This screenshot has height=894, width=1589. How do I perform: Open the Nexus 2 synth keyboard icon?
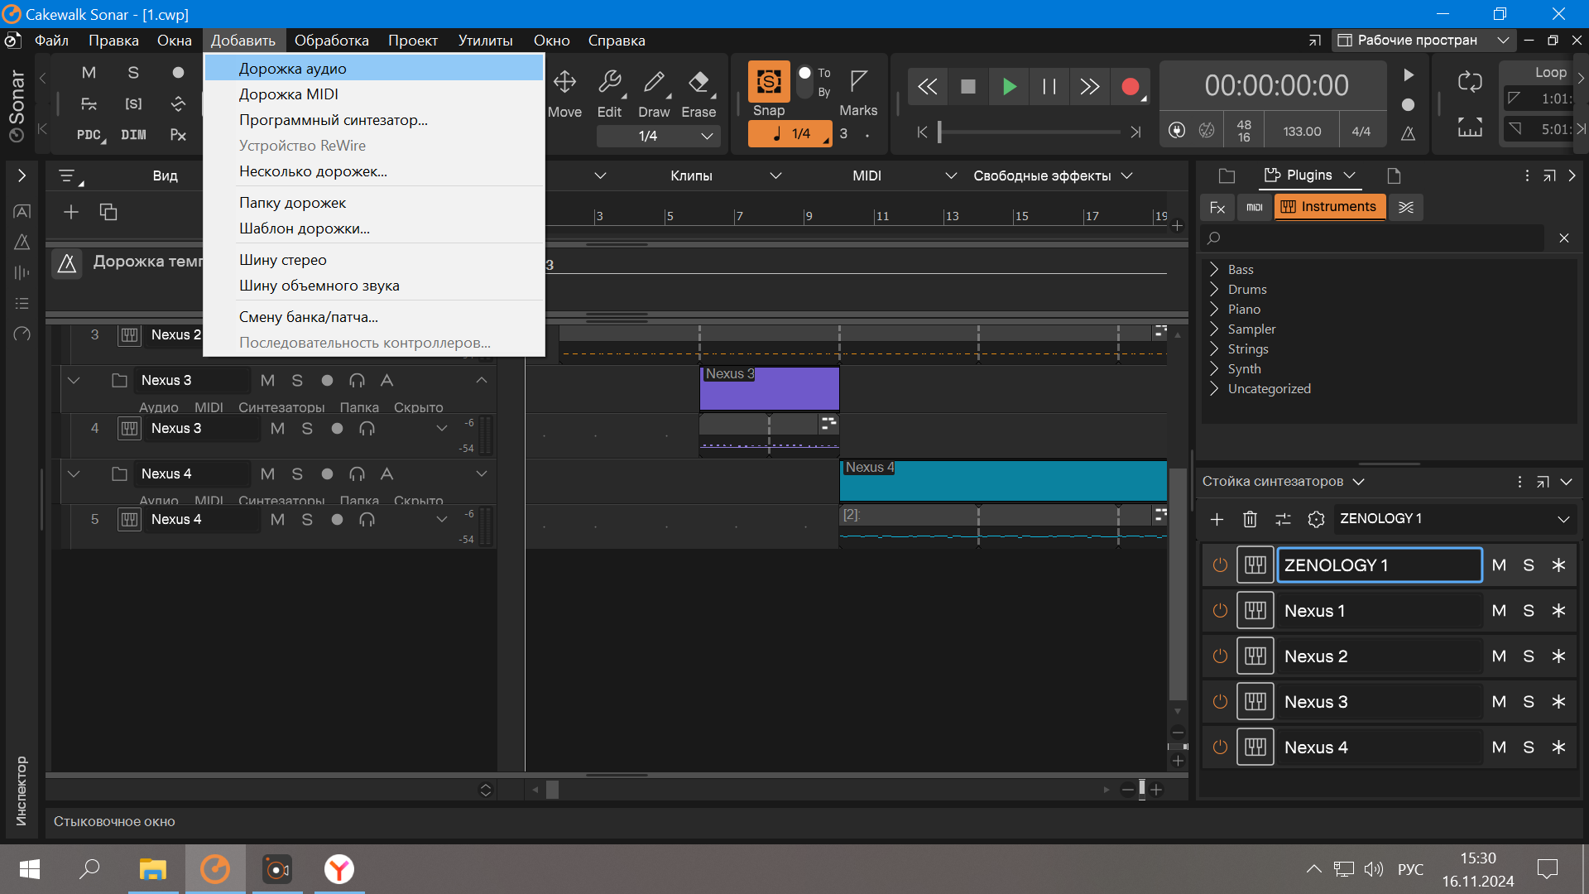pos(1255,656)
